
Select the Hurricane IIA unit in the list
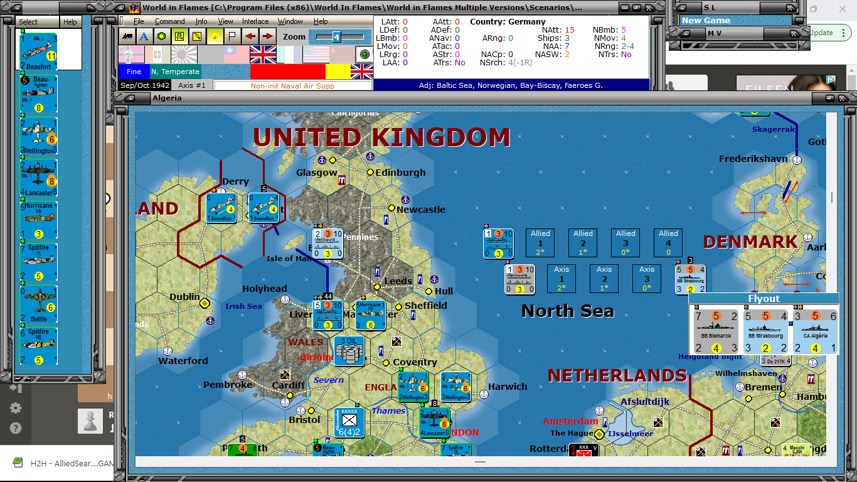(39, 220)
